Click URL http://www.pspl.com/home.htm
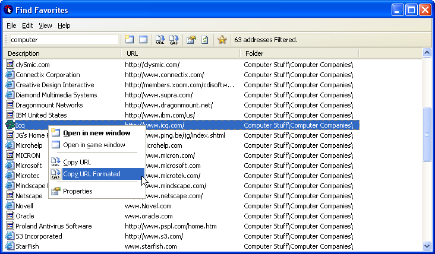Screen dimensions: 435x254 coord(171,226)
